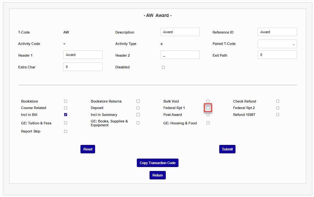Viewport: 314px width, 197px height.
Task: Click the Exit Path input box
Action: tap(277, 55)
